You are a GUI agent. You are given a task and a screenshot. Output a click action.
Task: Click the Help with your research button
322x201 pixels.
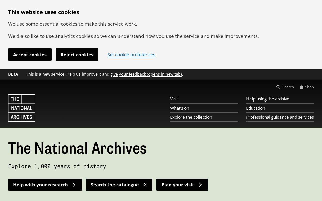click(x=45, y=185)
